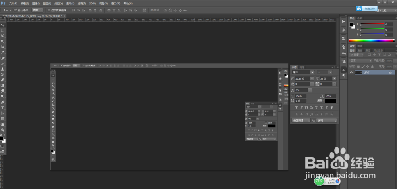Switch to the 历史记录 tab
This screenshot has height=189, width=397.
[378, 50]
